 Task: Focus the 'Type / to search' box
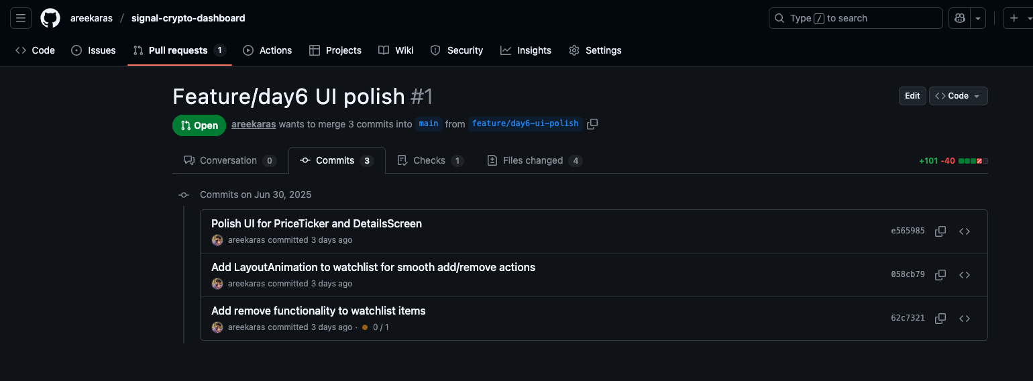[855, 18]
